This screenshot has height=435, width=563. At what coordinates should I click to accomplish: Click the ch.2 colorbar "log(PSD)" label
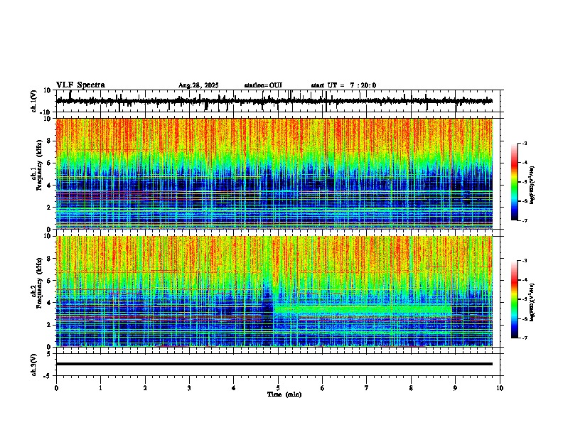pos(532,302)
